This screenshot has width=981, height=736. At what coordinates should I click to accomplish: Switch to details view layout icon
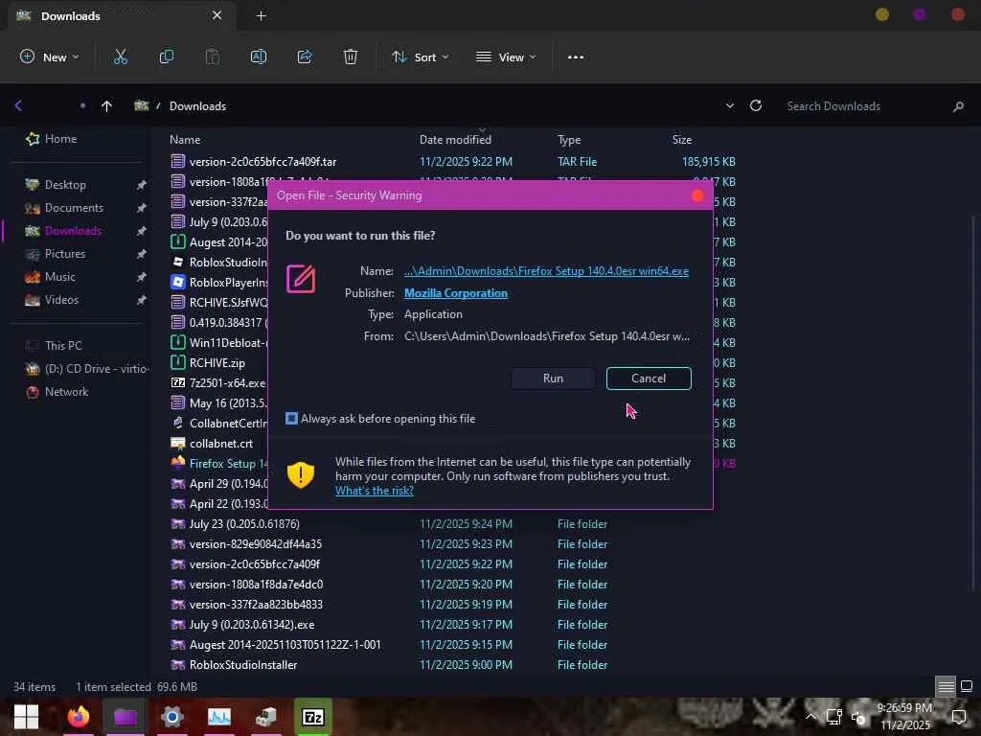946,686
